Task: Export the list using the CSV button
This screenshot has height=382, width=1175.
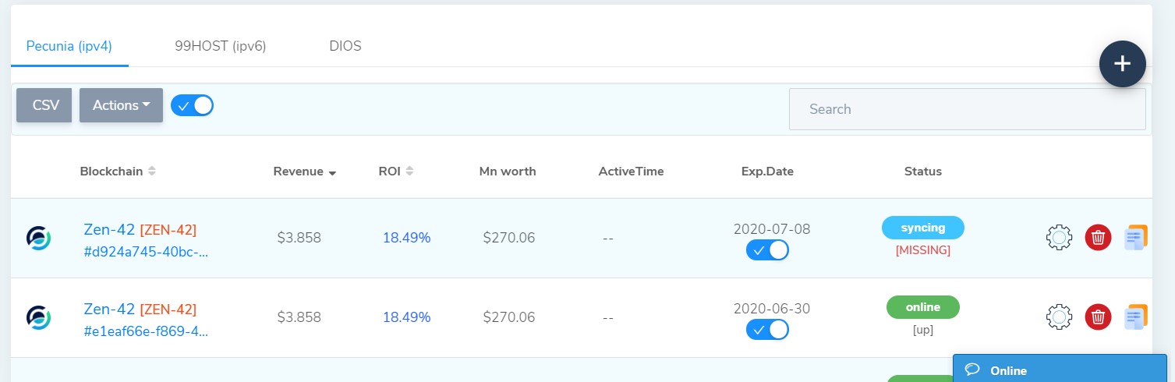Action: point(45,105)
